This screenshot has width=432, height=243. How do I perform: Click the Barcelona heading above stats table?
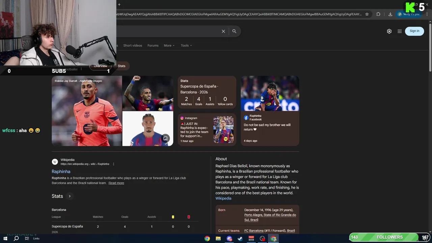[x=59, y=210]
